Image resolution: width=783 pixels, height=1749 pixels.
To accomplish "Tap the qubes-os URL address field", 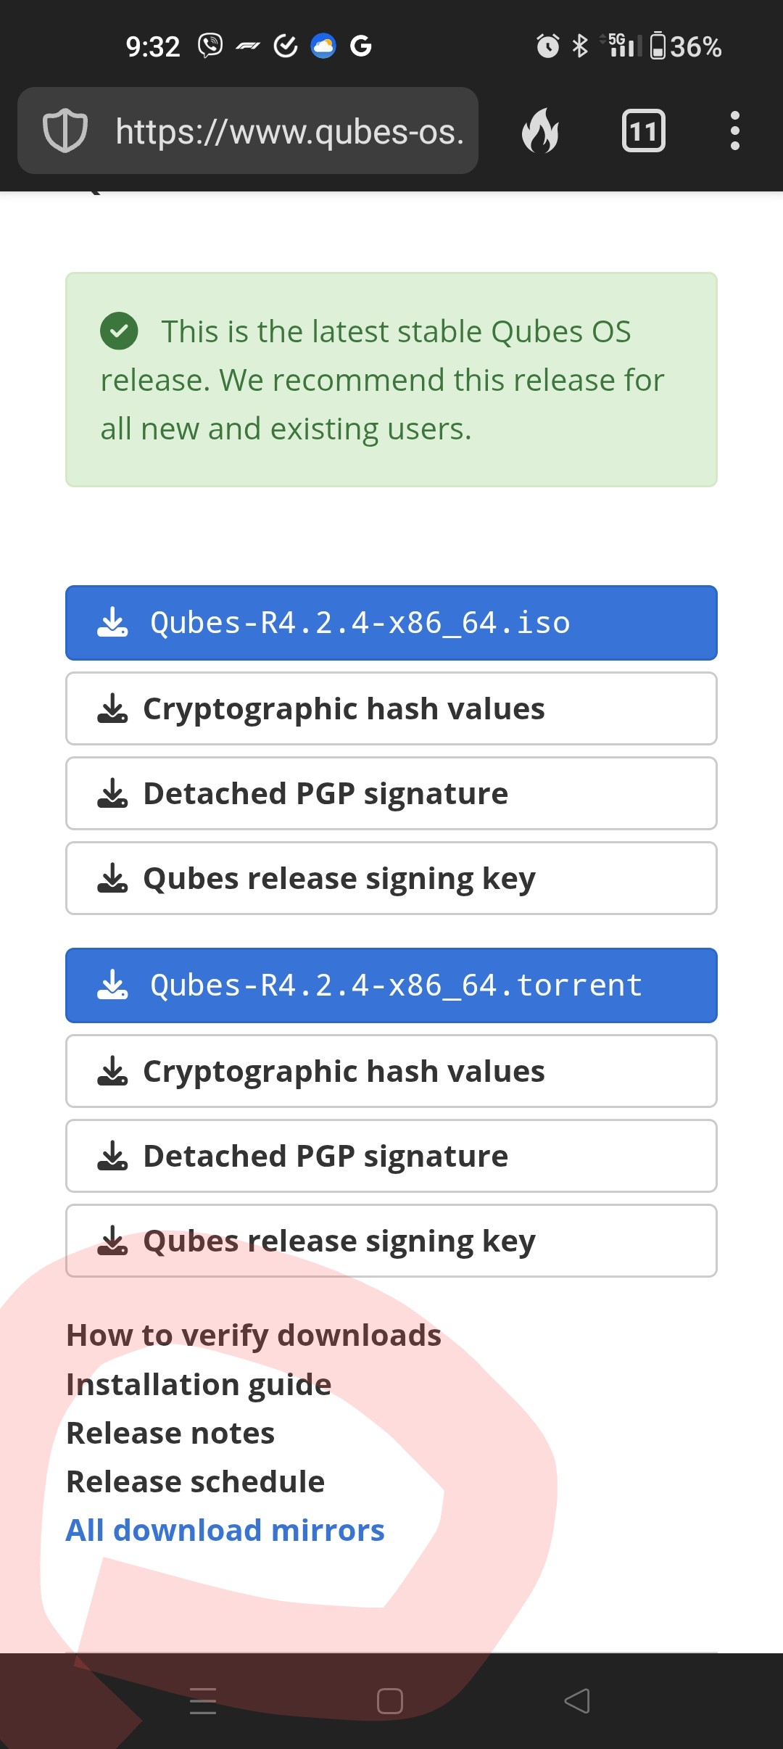I will pyautogui.click(x=290, y=131).
